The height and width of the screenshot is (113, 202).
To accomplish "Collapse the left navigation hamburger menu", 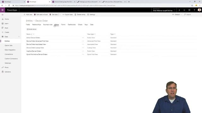I will 3,15.
